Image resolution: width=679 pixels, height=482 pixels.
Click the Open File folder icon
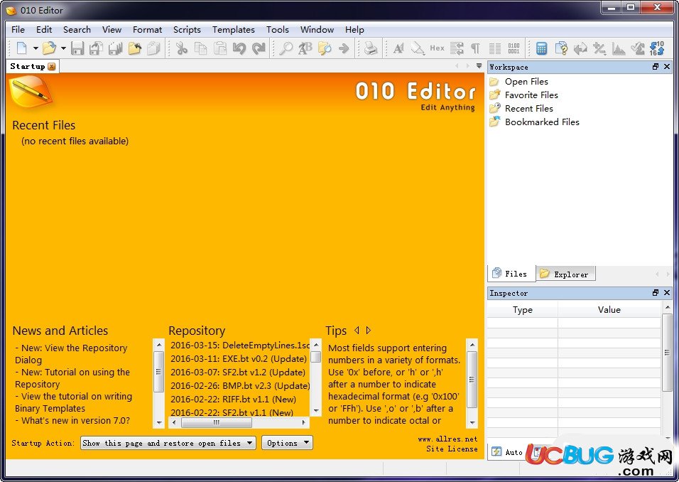point(50,48)
